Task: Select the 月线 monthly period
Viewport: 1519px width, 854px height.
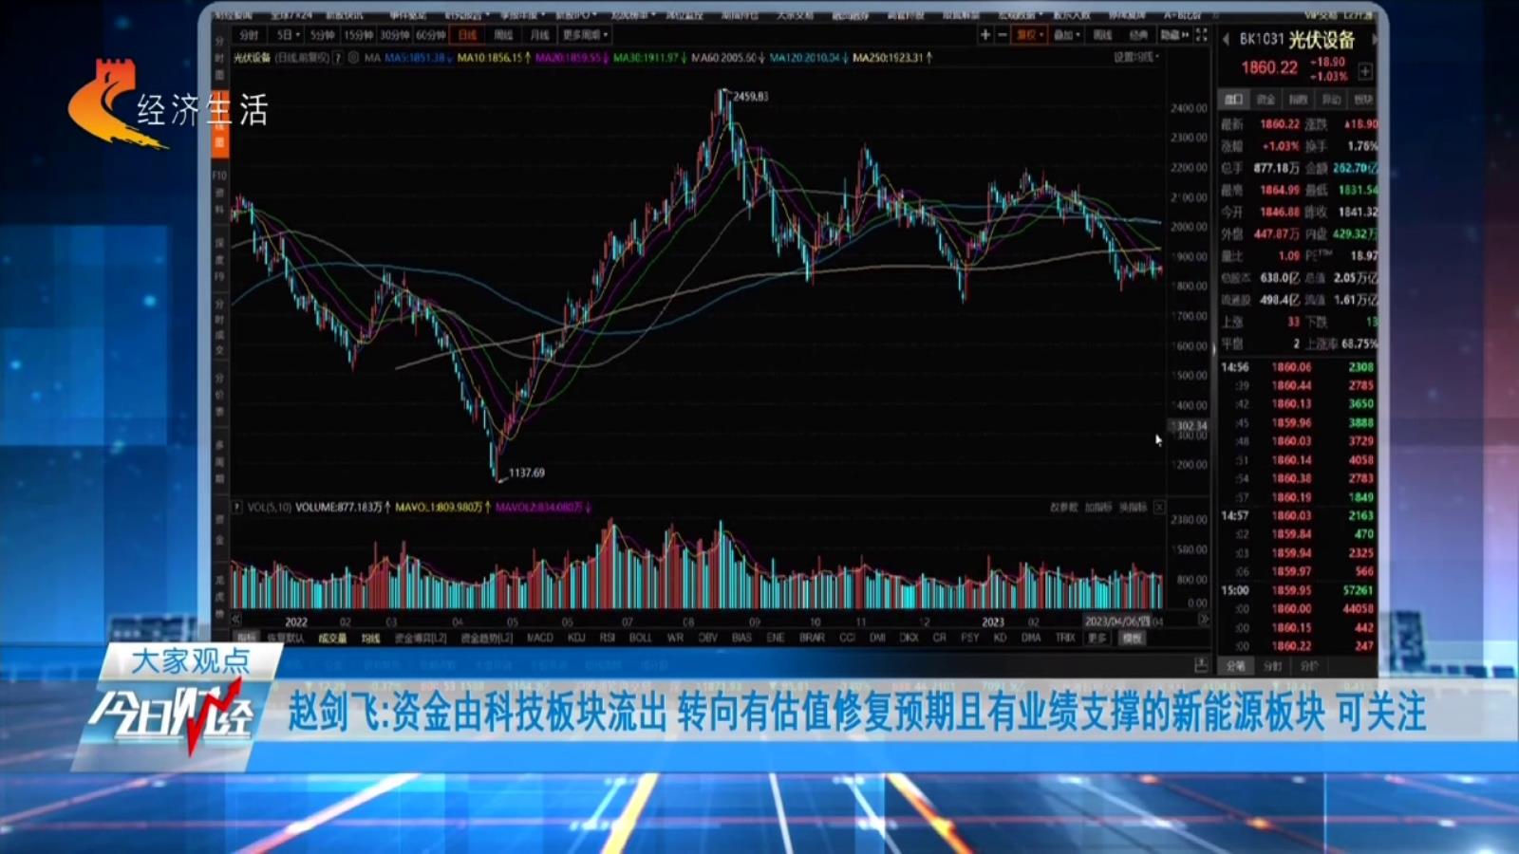Action: click(x=539, y=35)
